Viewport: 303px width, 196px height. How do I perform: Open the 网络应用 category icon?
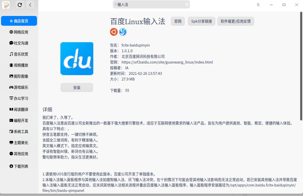(11, 32)
